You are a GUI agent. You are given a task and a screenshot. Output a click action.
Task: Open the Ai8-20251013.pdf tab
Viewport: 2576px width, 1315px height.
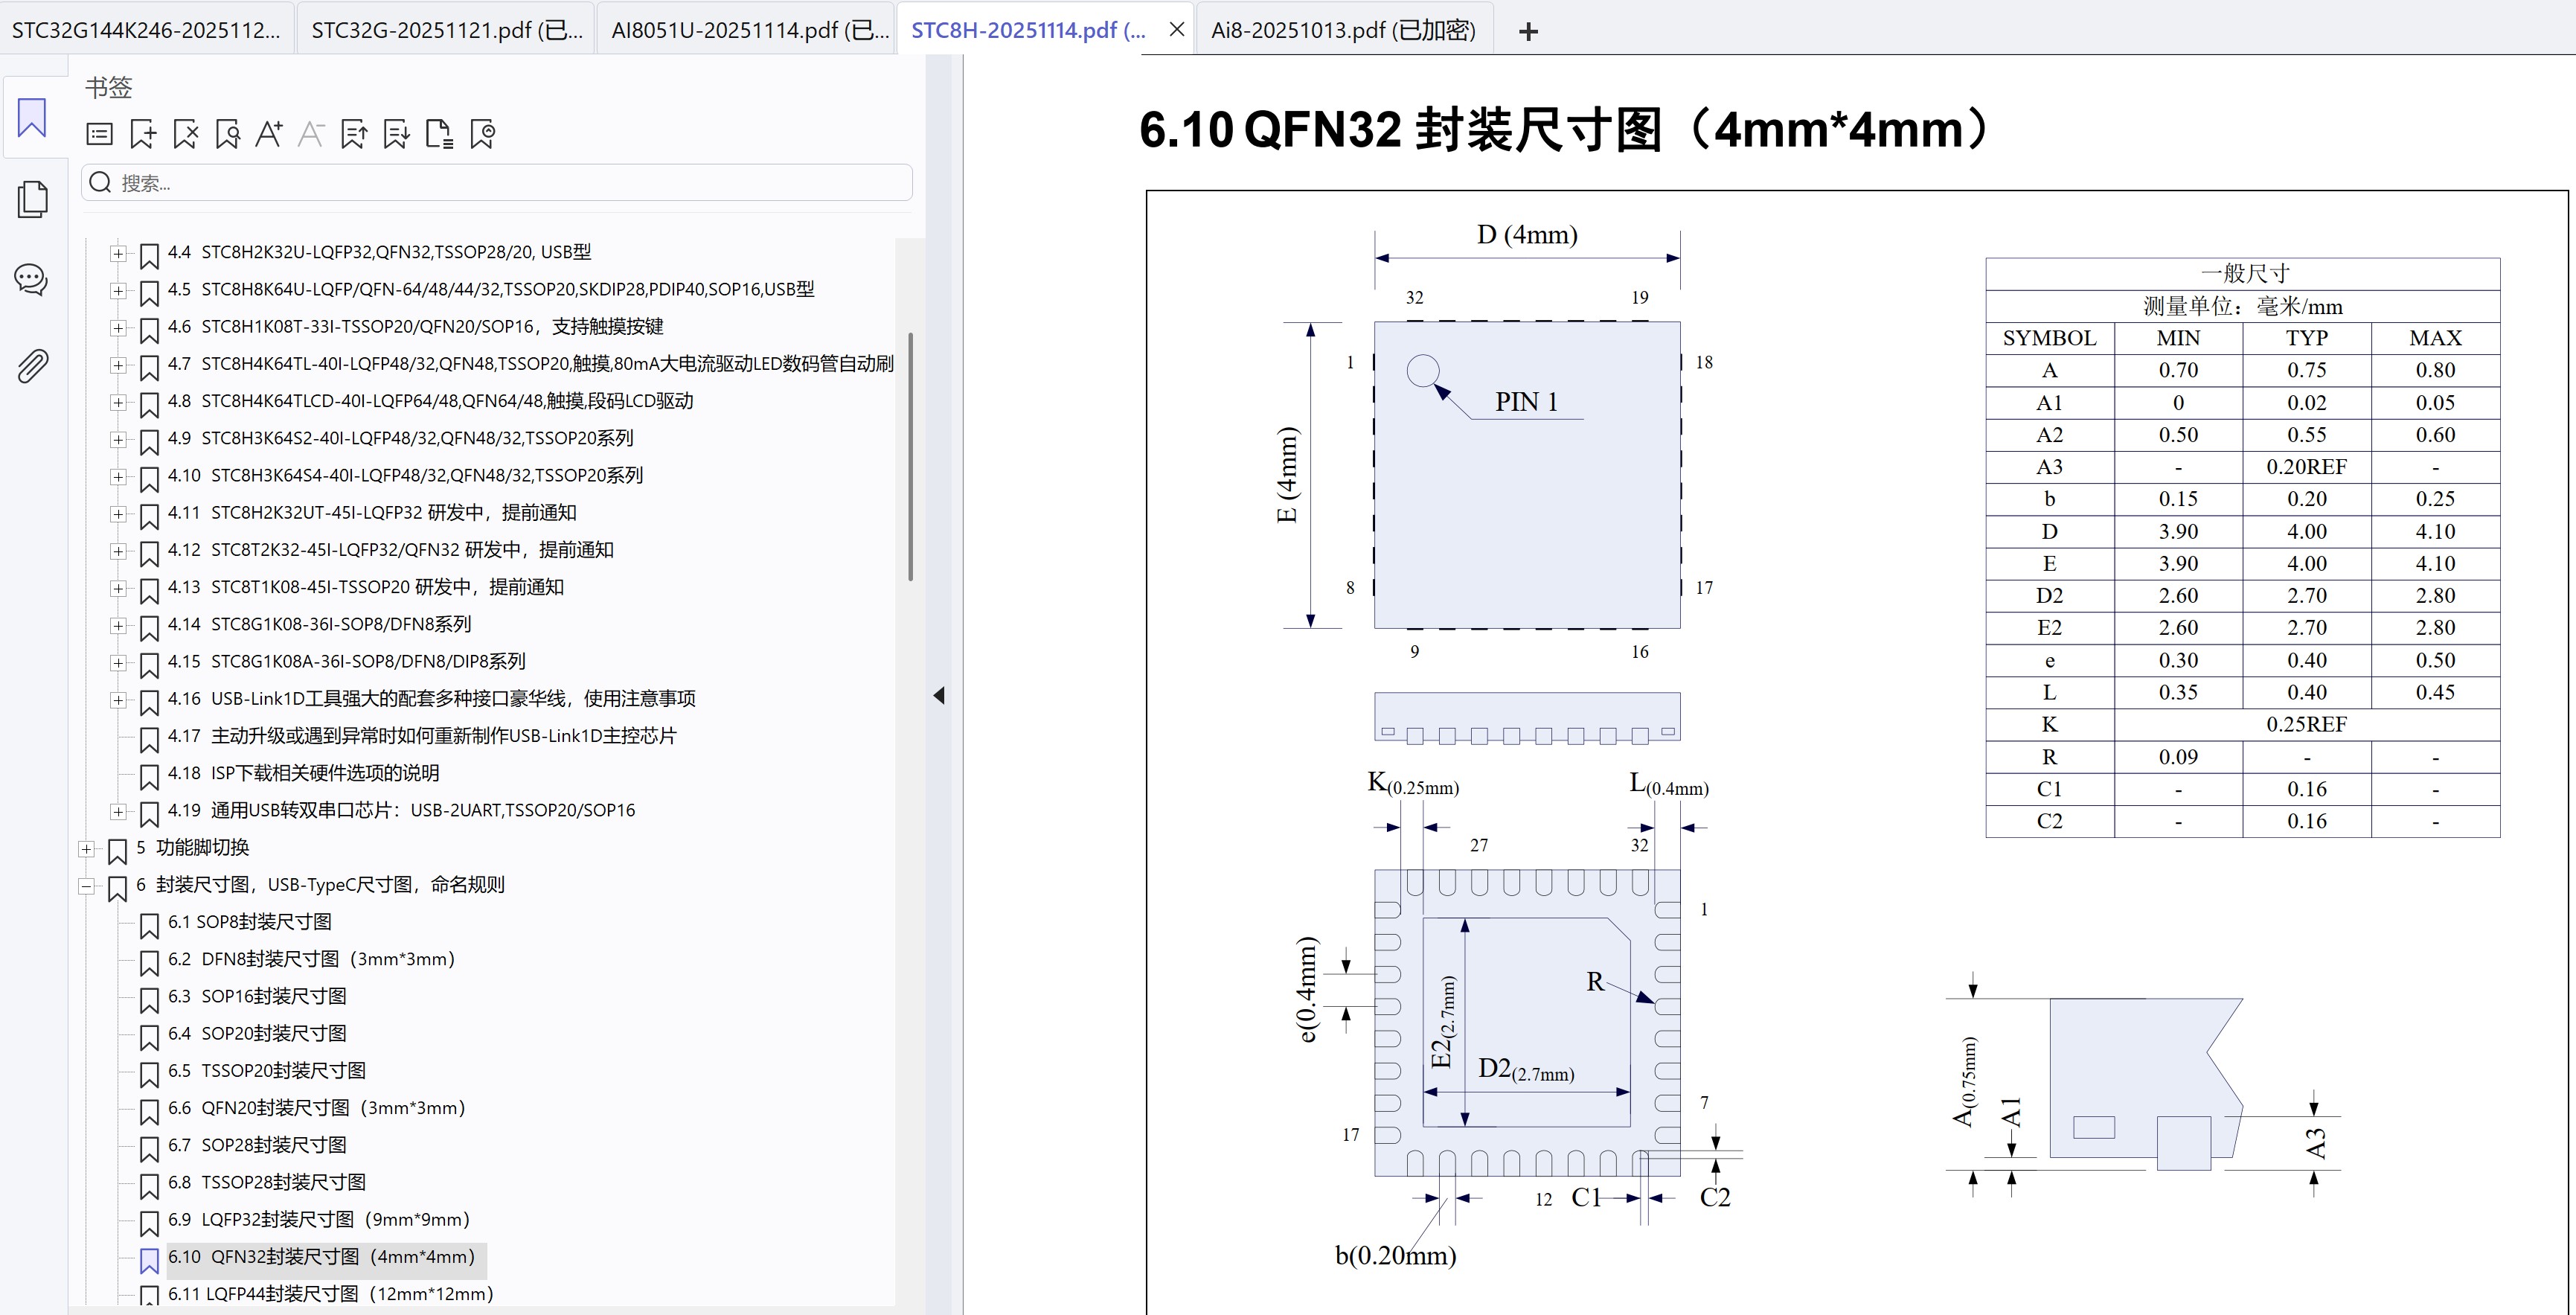coord(1342,29)
